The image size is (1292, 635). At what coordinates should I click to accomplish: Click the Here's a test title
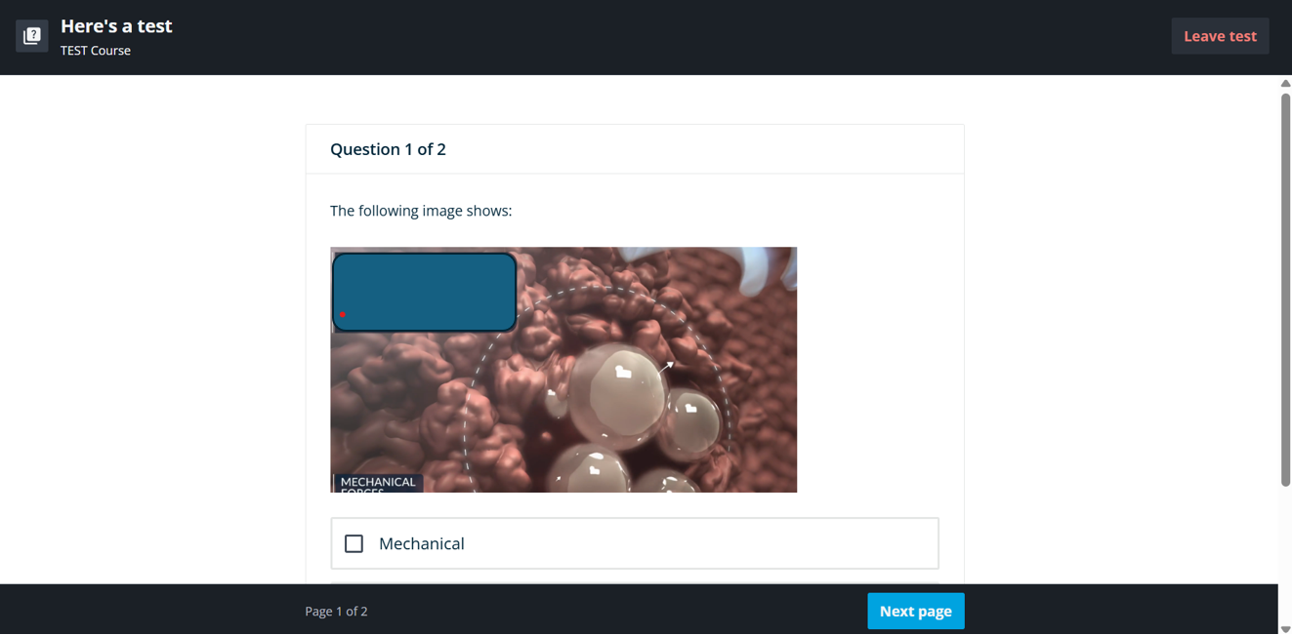(116, 26)
